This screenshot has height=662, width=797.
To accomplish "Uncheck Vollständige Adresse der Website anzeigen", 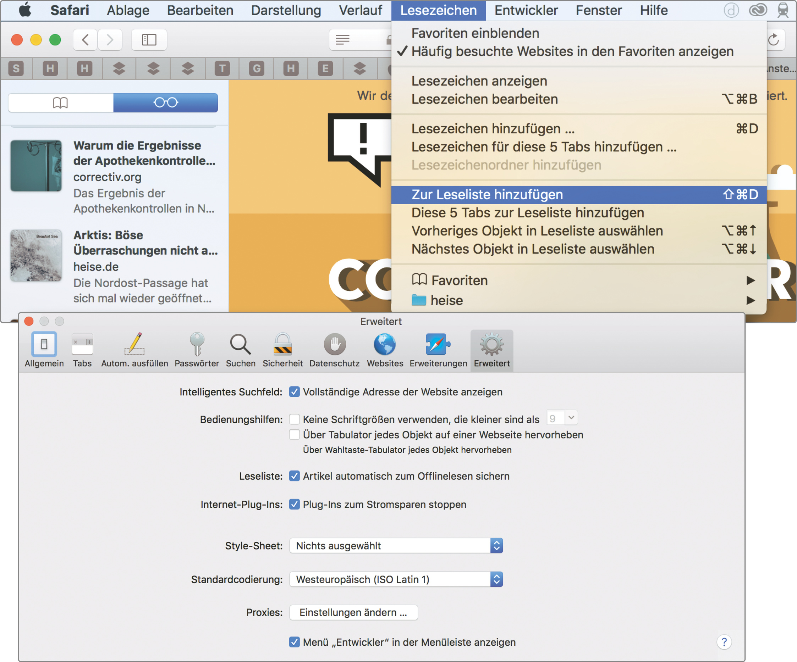I will pos(295,392).
